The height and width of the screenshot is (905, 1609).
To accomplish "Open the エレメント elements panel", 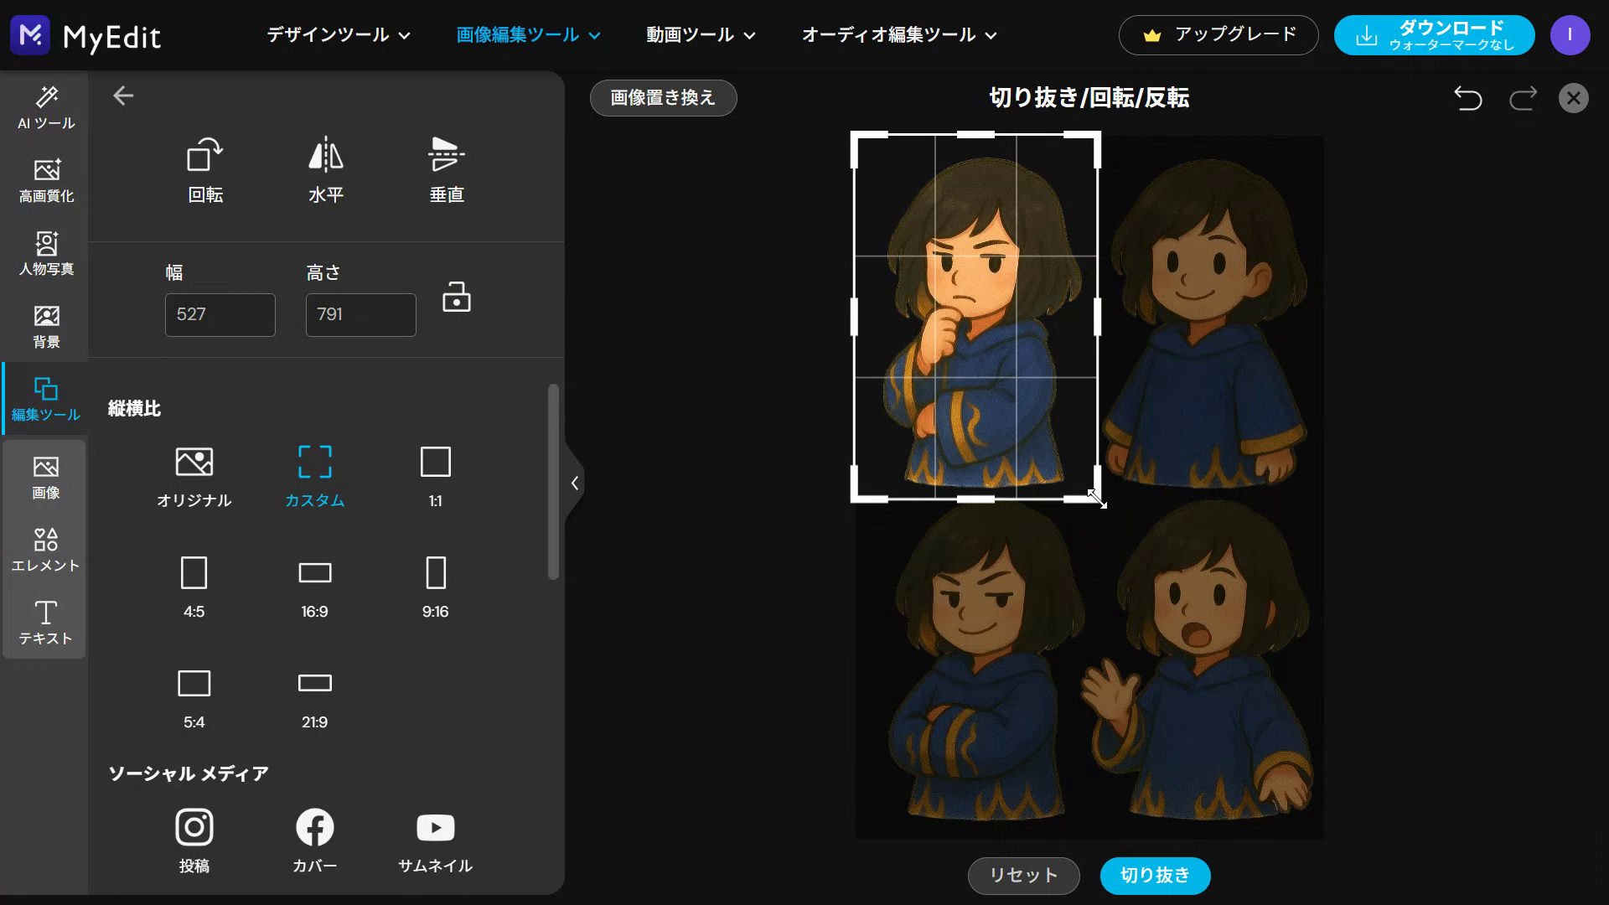I will point(46,550).
